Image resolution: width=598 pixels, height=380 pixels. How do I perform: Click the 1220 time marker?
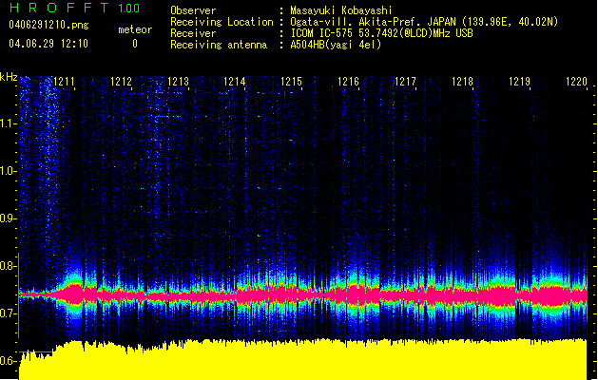pos(576,83)
